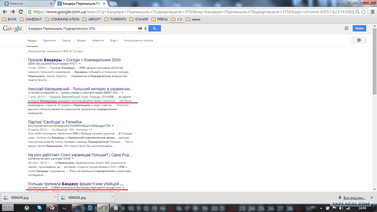Select the Видео search tab

click(81, 41)
